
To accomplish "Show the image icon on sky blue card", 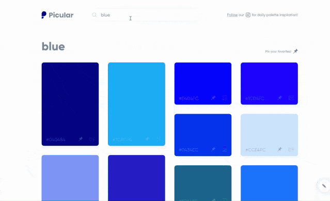I will pos(159,139).
